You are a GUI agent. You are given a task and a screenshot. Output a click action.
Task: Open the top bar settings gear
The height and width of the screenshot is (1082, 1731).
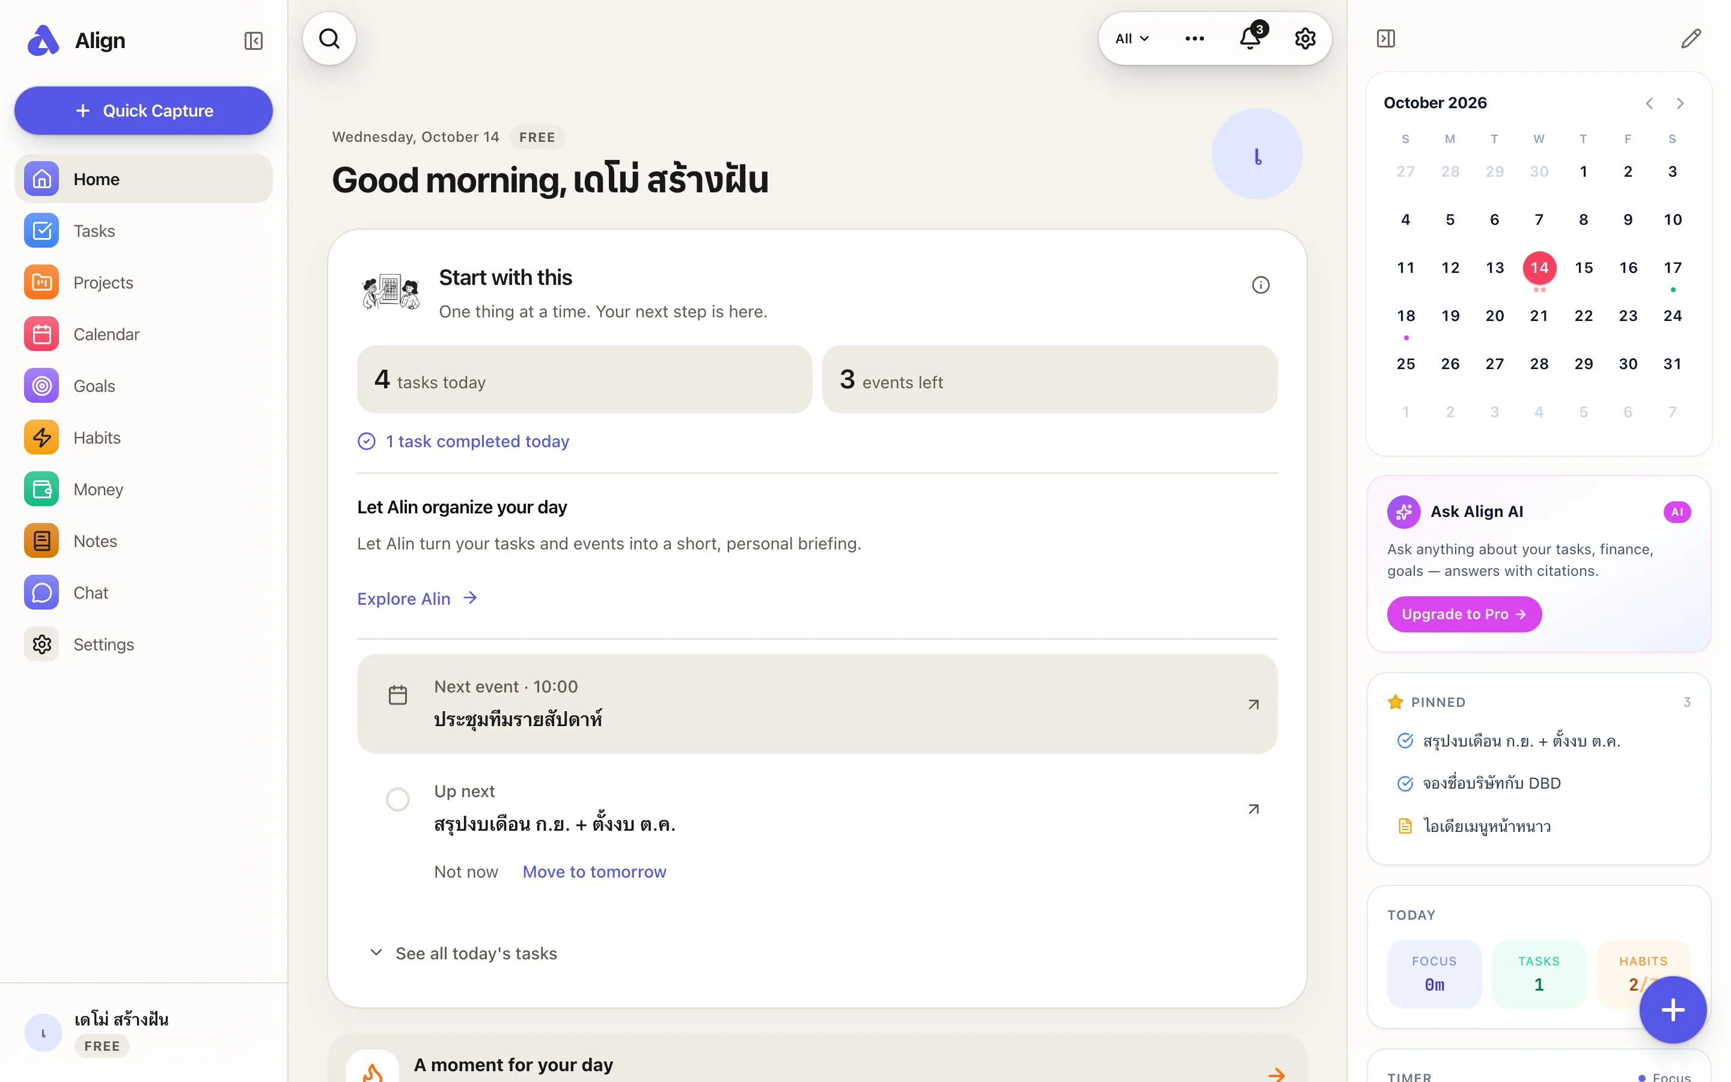point(1305,38)
